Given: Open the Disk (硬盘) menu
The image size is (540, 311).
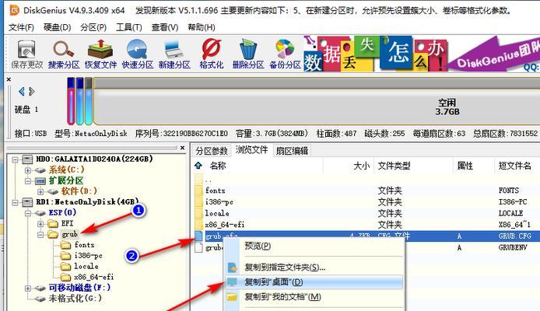Looking at the screenshot, I should [57, 27].
